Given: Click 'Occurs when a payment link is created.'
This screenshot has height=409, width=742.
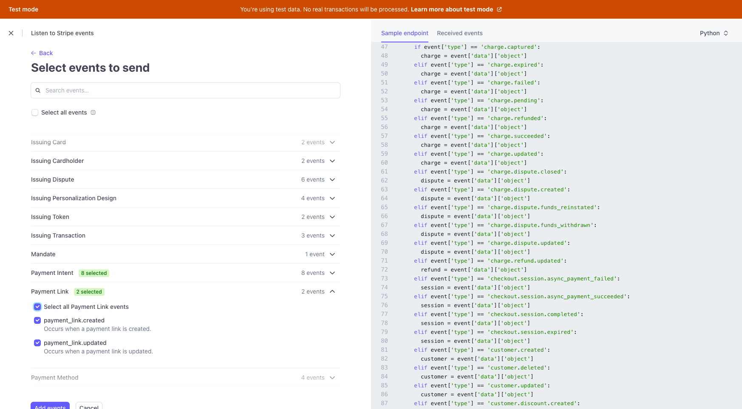Looking at the screenshot, I should click(x=97, y=329).
